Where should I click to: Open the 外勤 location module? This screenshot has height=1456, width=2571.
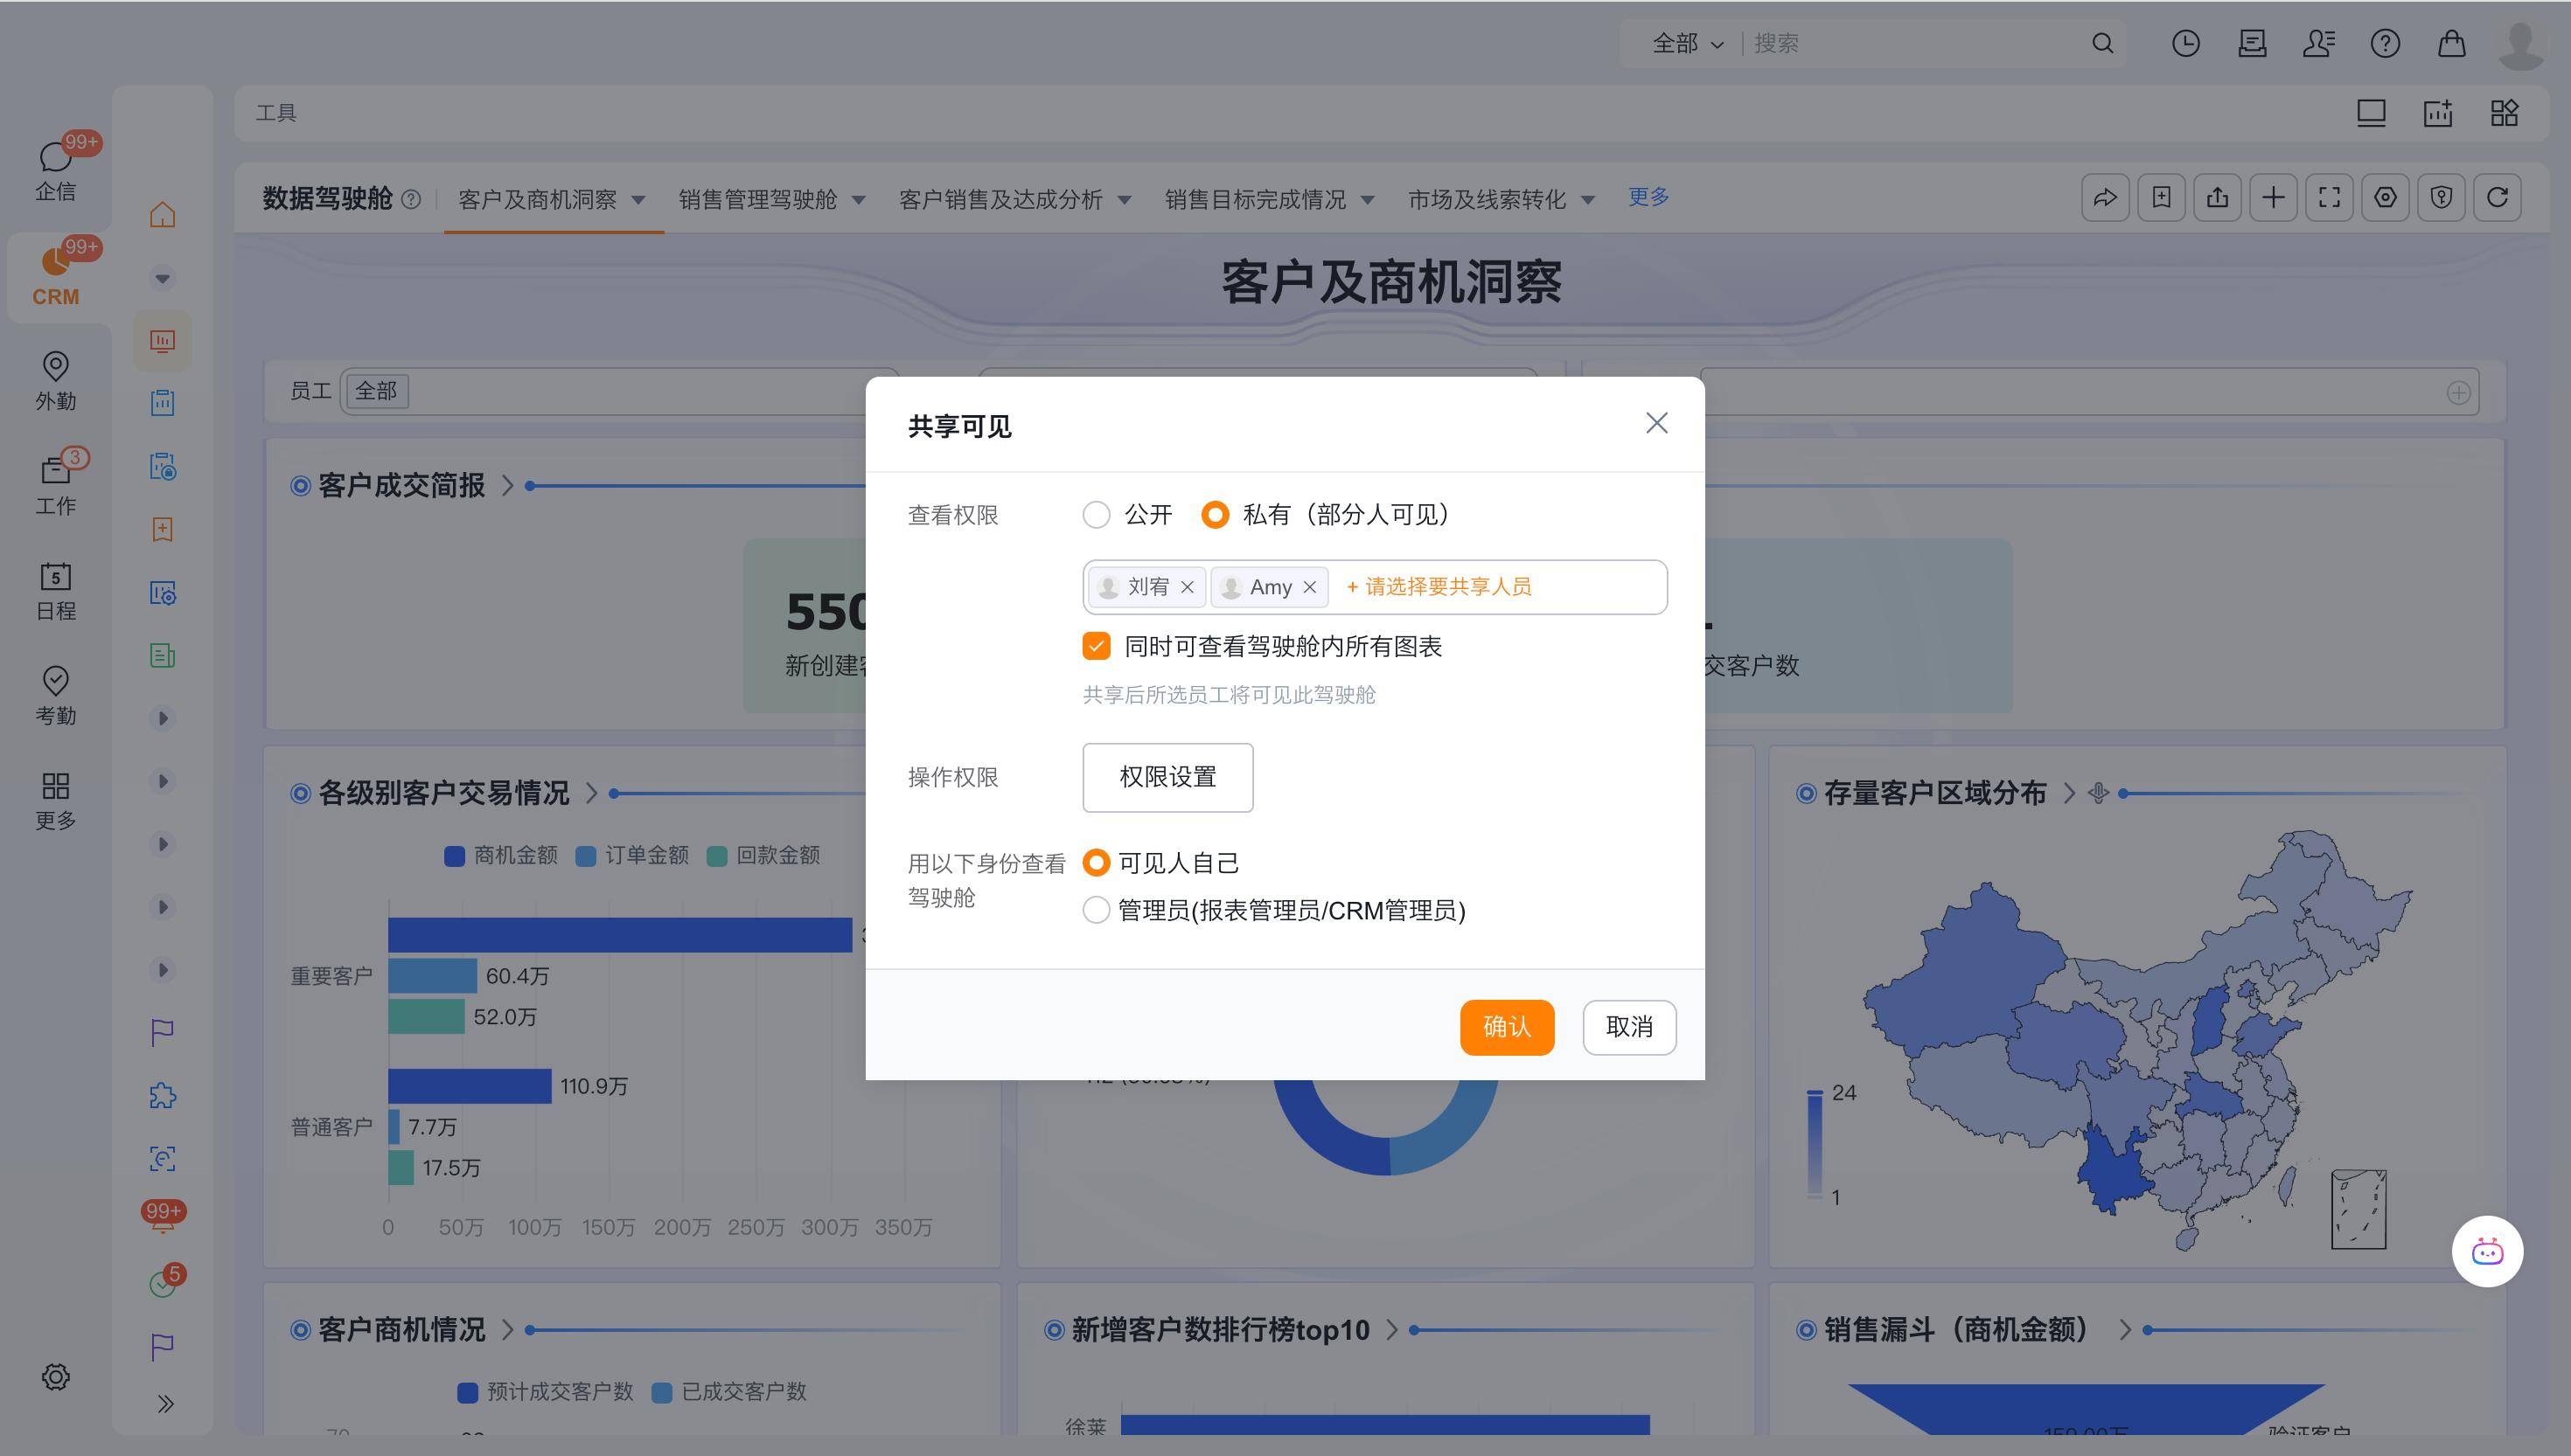[55, 380]
